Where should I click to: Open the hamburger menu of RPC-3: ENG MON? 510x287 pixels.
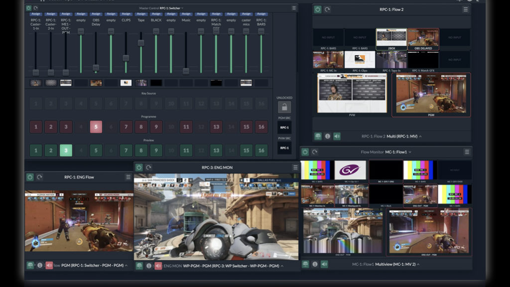click(295, 167)
